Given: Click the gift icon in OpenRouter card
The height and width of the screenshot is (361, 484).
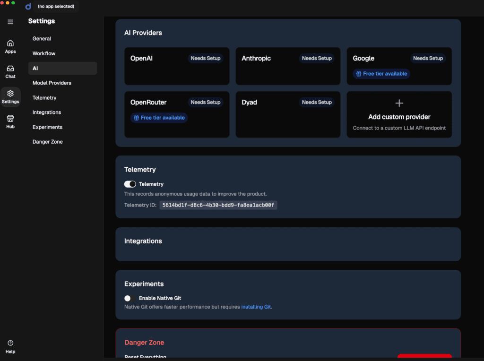Looking at the screenshot, I should click(136, 118).
